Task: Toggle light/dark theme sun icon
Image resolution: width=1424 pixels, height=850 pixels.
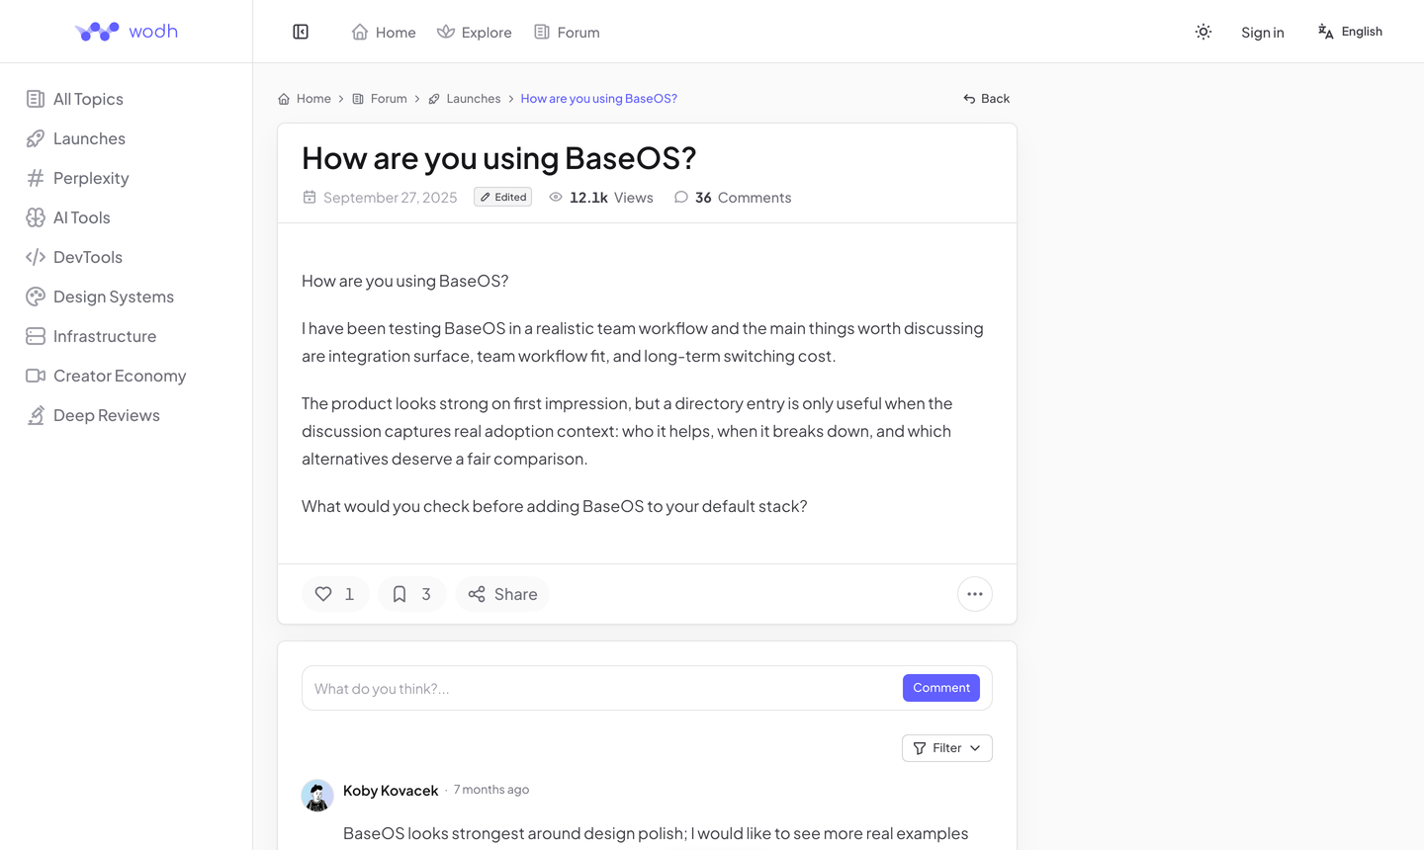Action: click(x=1203, y=32)
